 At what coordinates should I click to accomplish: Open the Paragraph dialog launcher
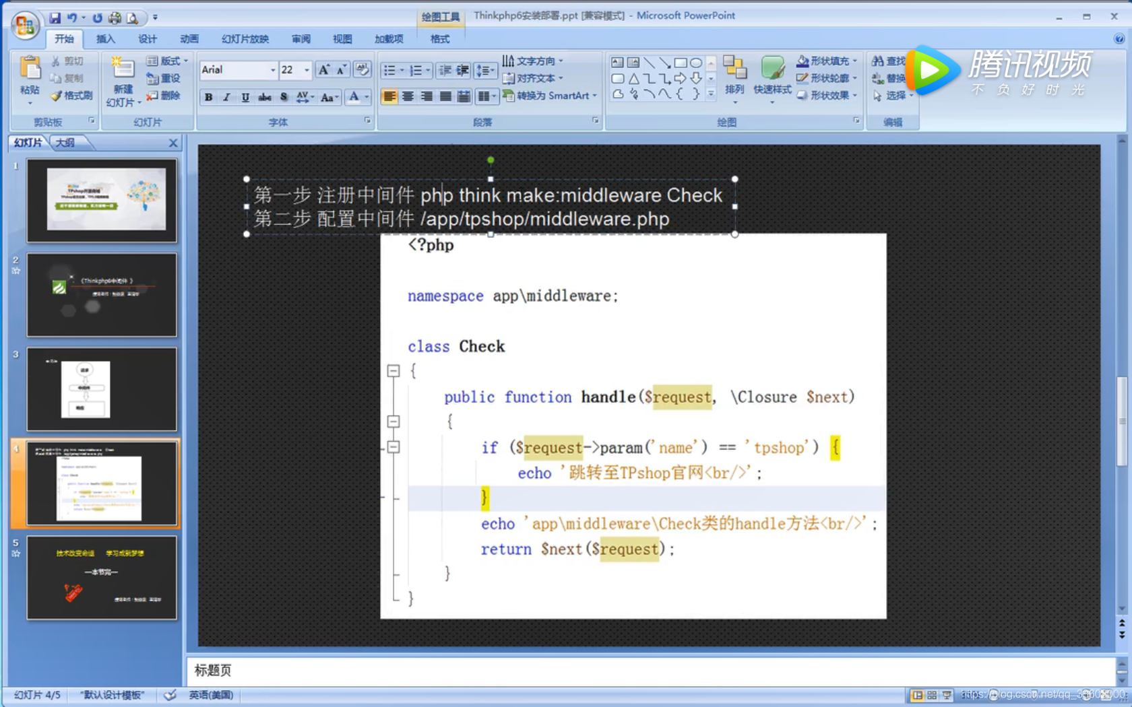[x=596, y=121]
